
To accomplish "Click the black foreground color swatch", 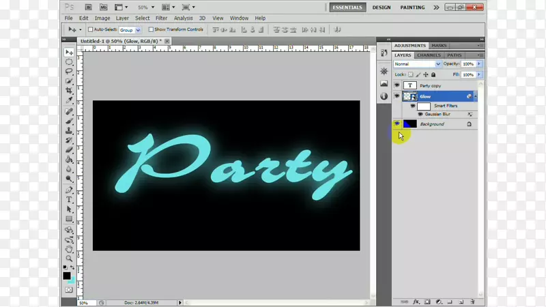I will (x=67, y=276).
